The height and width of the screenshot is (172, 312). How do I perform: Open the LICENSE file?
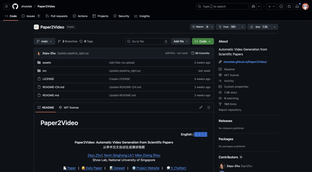(48, 79)
